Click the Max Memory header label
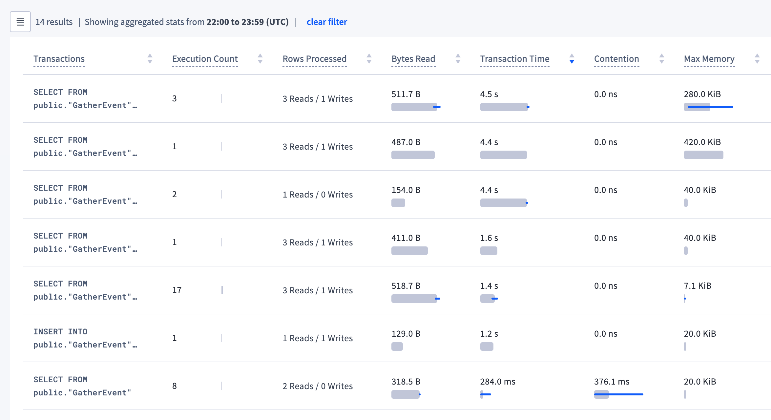771x420 pixels. click(x=709, y=59)
